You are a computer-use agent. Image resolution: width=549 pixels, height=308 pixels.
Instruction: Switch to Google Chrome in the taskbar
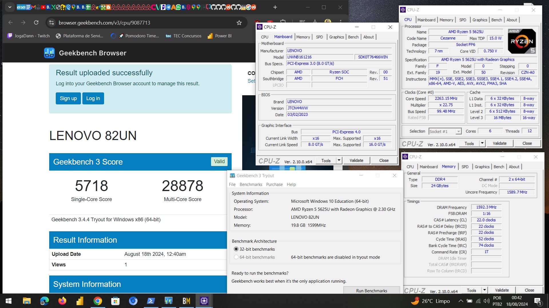[98, 301]
